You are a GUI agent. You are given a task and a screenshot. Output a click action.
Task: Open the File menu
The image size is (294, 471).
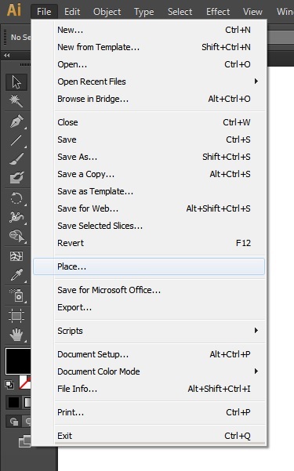pos(44,12)
